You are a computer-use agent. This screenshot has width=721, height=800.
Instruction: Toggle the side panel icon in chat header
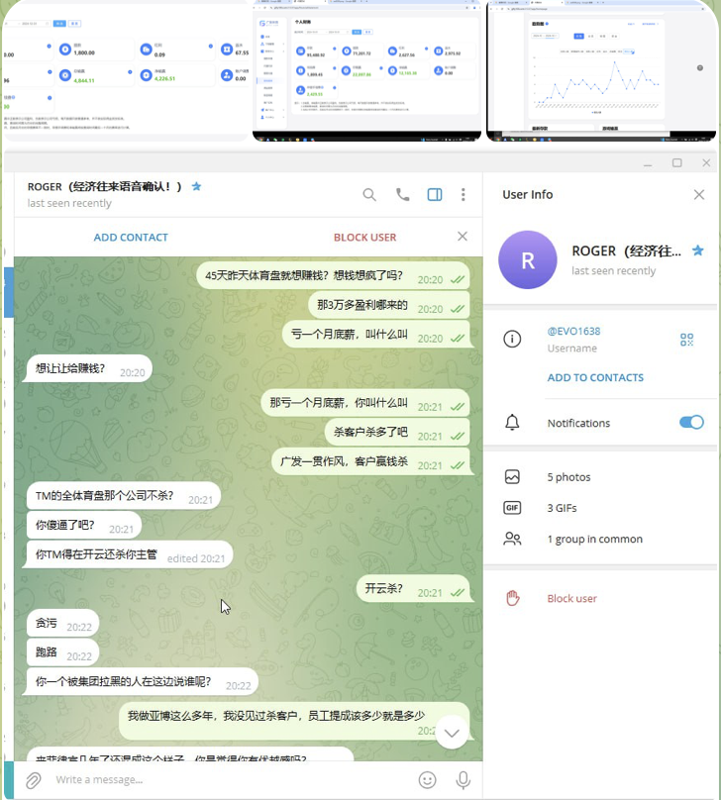coord(435,194)
